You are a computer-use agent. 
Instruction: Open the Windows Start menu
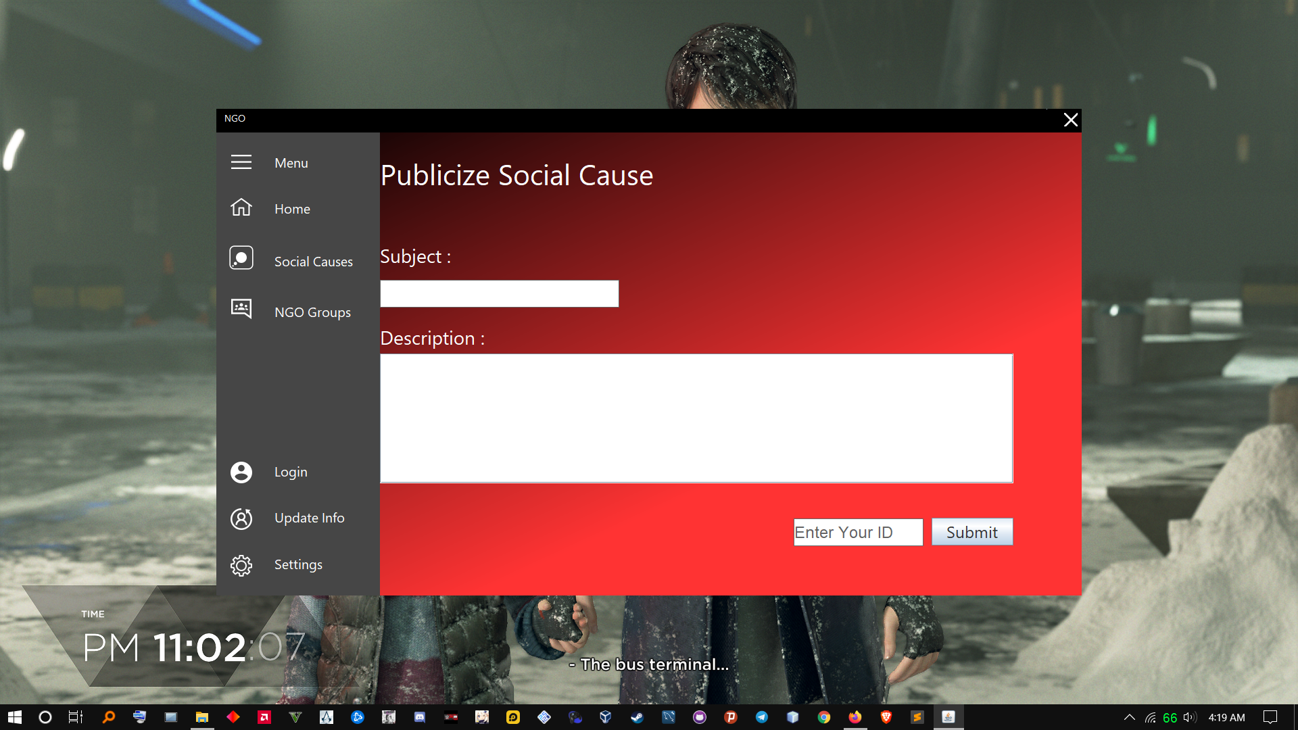point(15,717)
